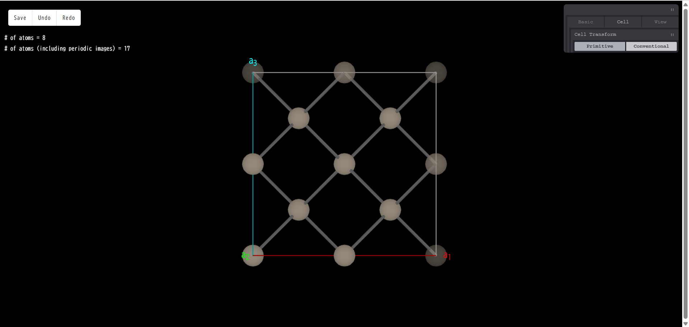Select the Cell tab

(x=623, y=22)
